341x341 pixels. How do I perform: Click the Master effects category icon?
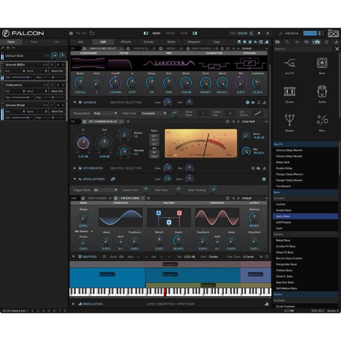pos(289,120)
